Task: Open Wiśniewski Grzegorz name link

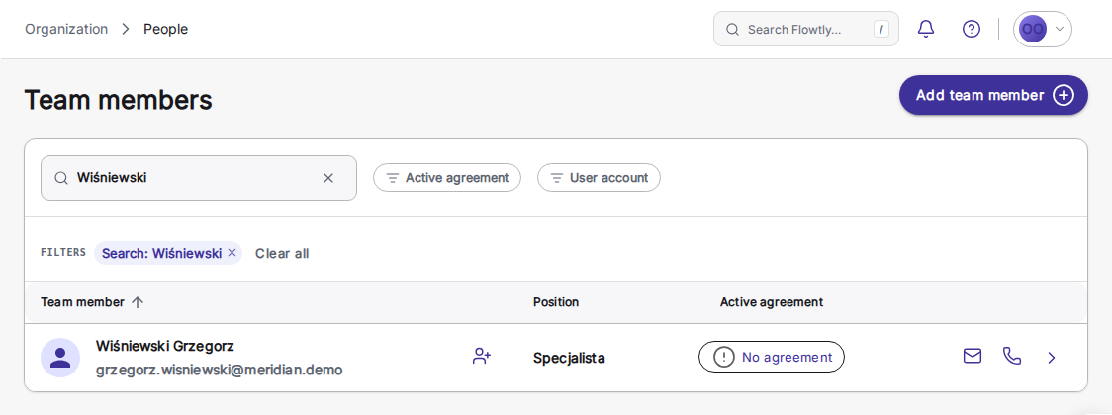Action: 164,346
